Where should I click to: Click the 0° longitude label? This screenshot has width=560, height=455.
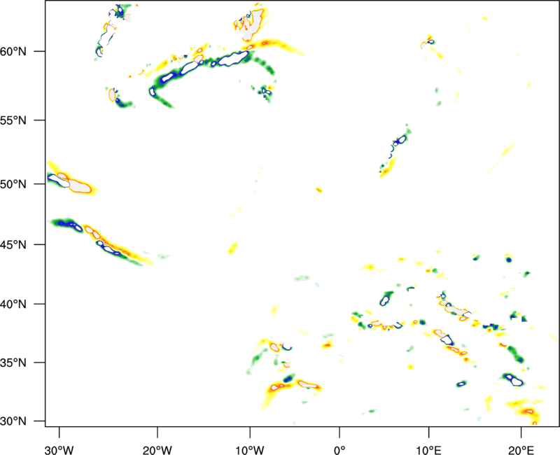click(339, 450)
